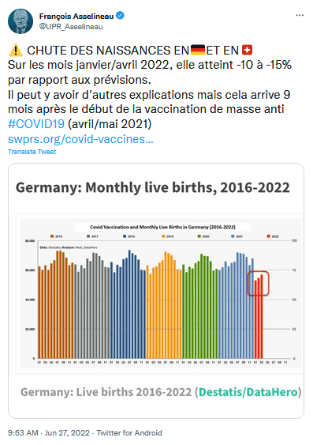Viewport: 313px width, 445px height.
Task: Click the 2016 brown legend swatch
Action: point(52,236)
